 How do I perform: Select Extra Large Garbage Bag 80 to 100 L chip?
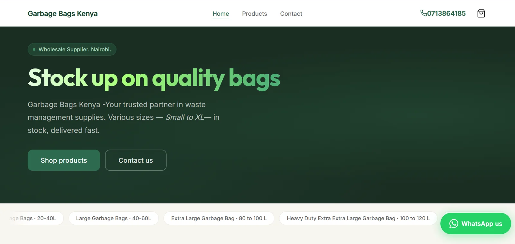[219, 218]
